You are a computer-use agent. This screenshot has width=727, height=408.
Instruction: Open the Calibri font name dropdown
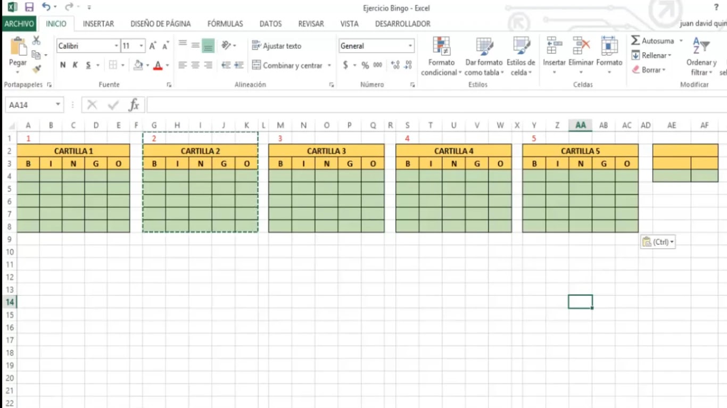(x=116, y=46)
